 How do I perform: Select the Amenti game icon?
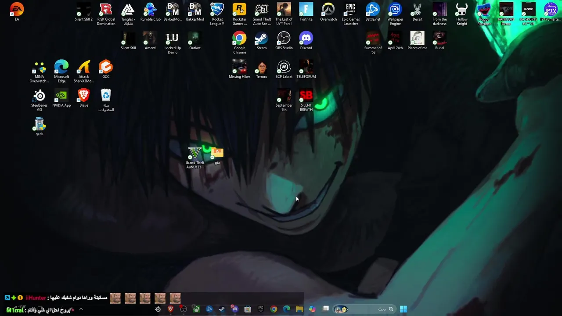(x=150, y=40)
